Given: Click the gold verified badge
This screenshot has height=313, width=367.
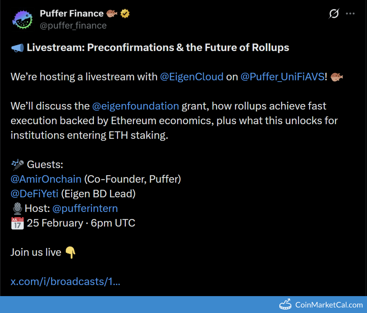Looking at the screenshot, I should 126,14.
